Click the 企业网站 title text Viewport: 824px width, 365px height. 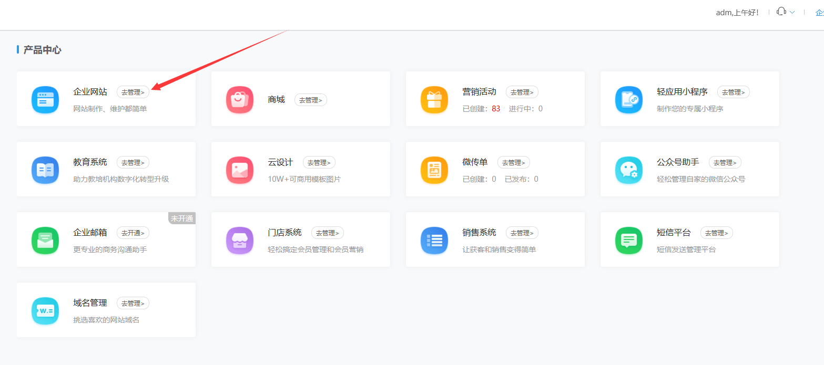(x=90, y=92)
